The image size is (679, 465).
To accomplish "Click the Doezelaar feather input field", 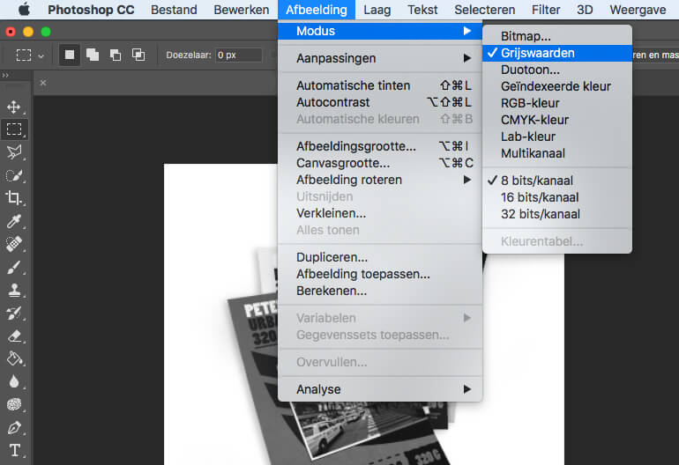I will [x=239, y=55].
